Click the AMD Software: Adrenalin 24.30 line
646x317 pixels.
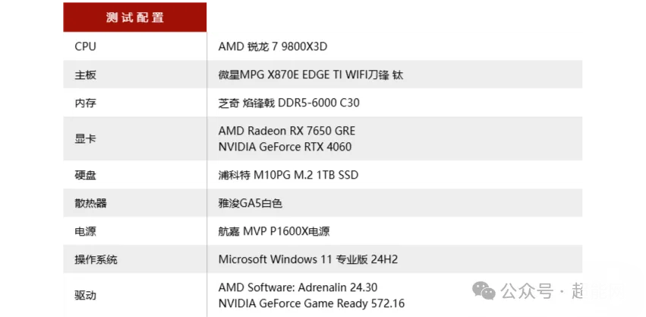(x=298, y=287)
